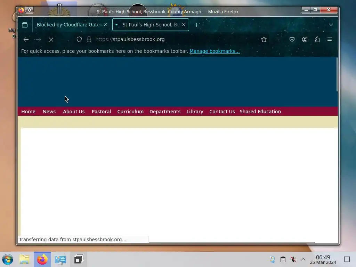
Task: Close the St Paul's High School tab
Action: point(184,25)
